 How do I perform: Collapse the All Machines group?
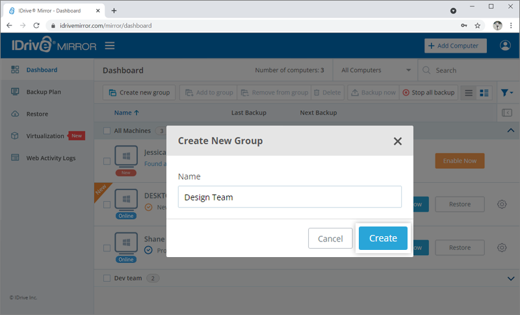[x=510, y=131]
